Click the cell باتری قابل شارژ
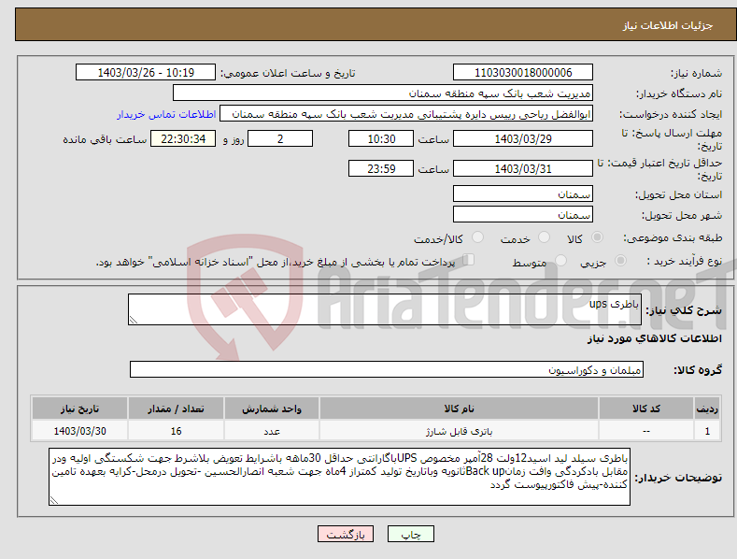The image size is (737, 559). tap(459, 431)
